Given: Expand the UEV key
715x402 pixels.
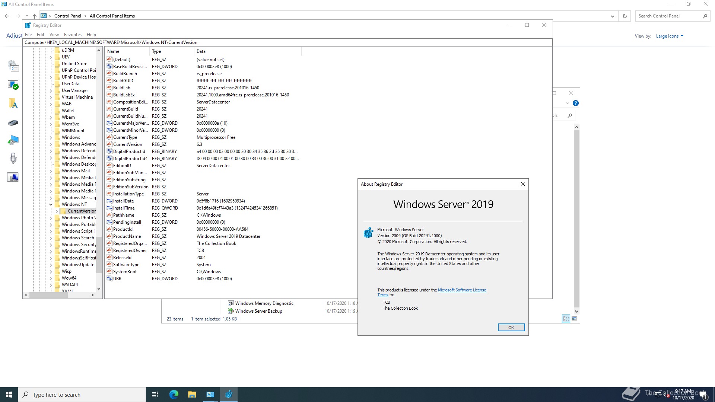Looking at the screenshot, I should (x=51, y=57).
